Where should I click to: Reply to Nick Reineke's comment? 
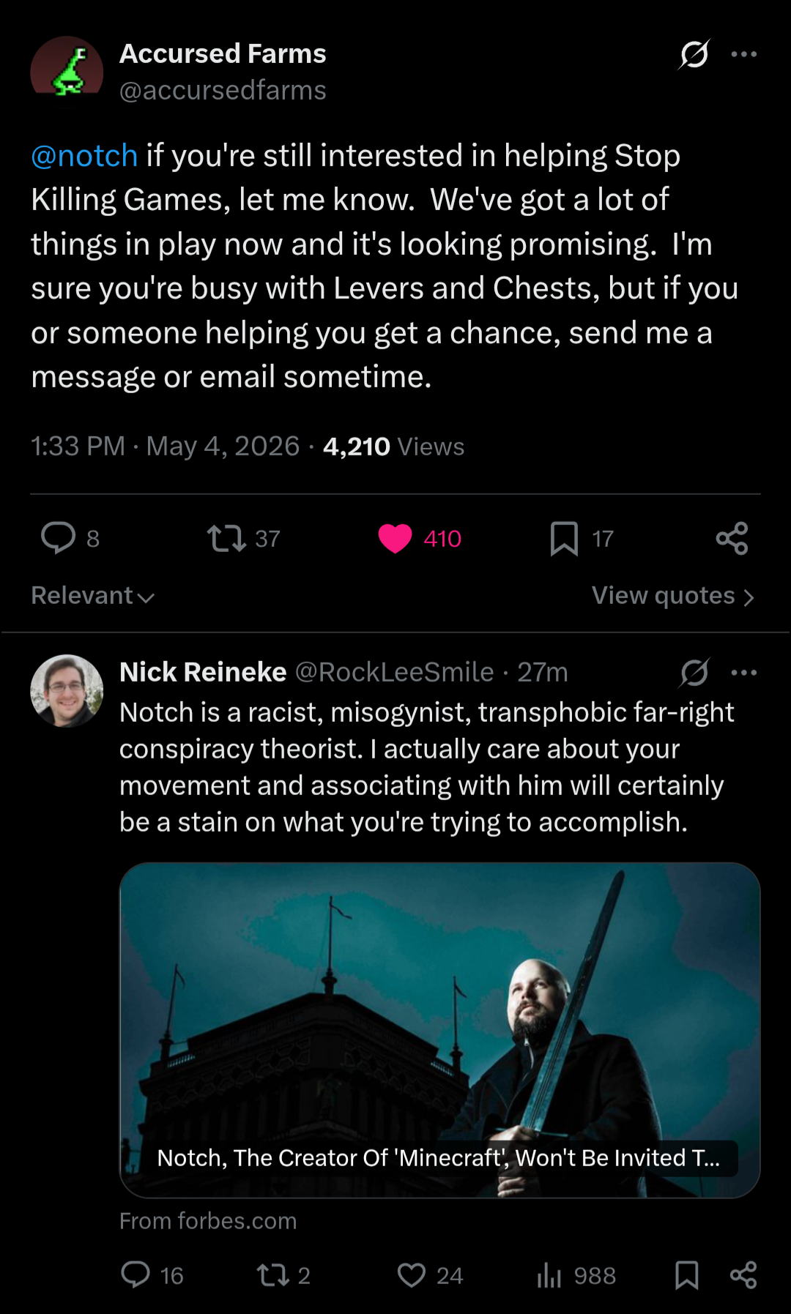pyautogui.click(x=135, y=1274)
